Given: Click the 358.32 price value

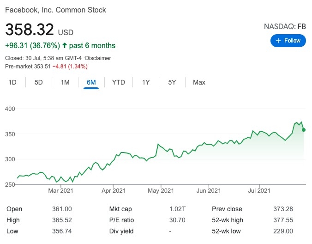Looking at the screenshot, I should pos(30,30).
